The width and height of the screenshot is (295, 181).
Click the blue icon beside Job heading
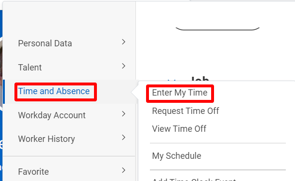pyautogui.click(x=172, y=81)
